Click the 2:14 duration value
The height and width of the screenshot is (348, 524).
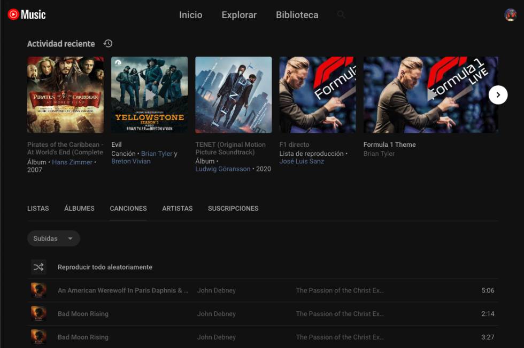[488, 314]
